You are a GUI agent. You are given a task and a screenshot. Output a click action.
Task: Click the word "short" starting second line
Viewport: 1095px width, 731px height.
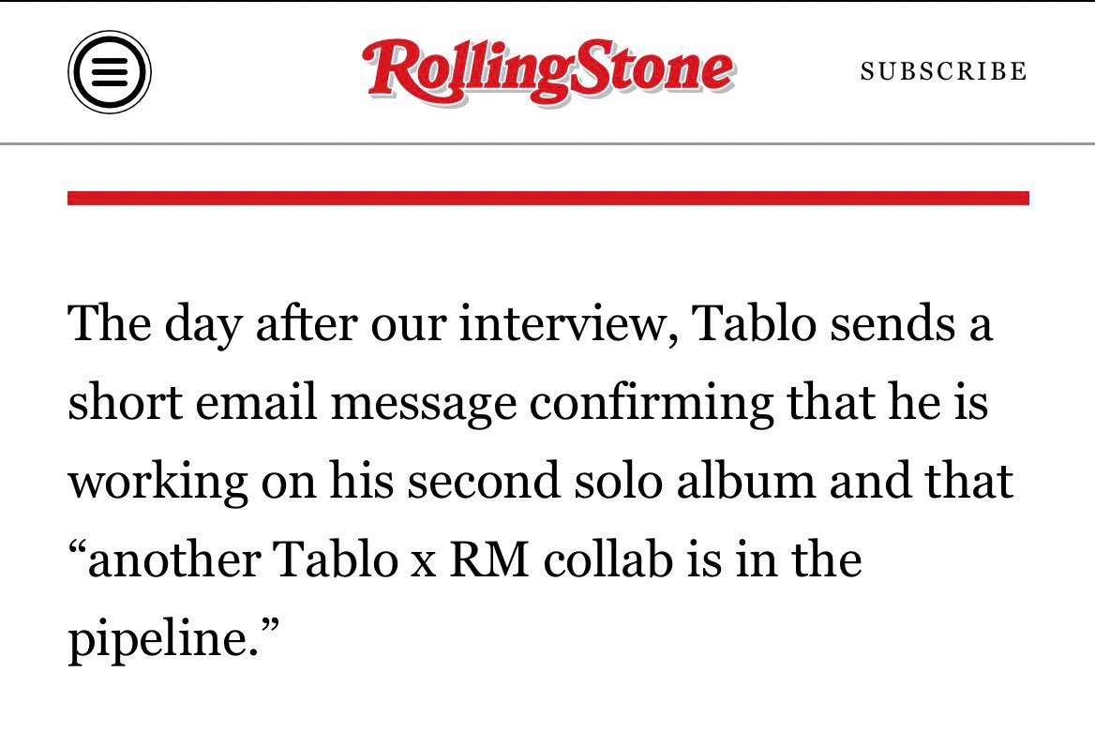click(125, 403)
